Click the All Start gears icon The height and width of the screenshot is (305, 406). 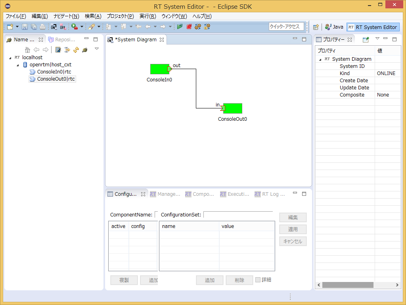pyautogui.click(x=198, y=27)
